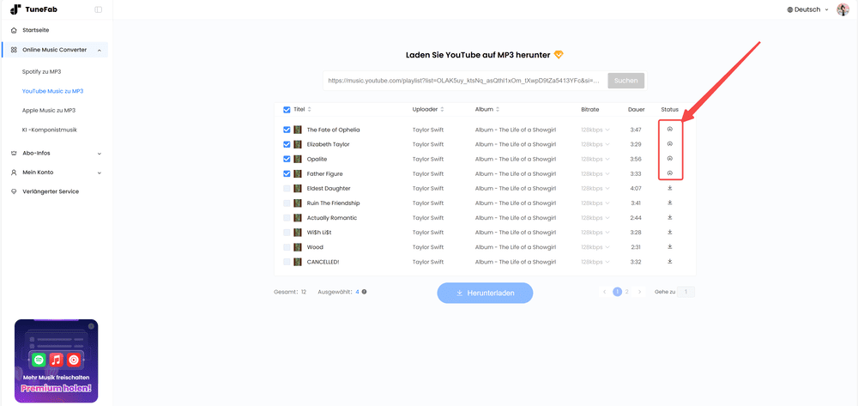Click the status icon for Father Figure
858x406 pixels.
point(669,173)
